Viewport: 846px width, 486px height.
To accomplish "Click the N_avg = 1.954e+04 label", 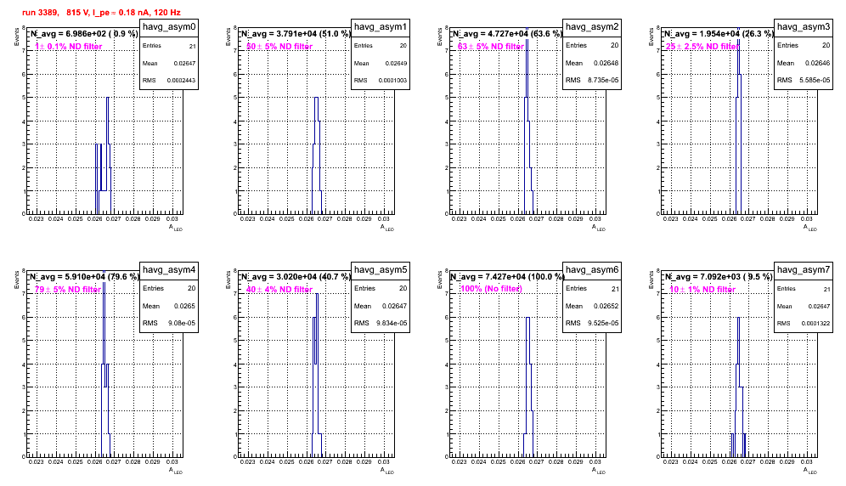I will [x=719, y=34].
